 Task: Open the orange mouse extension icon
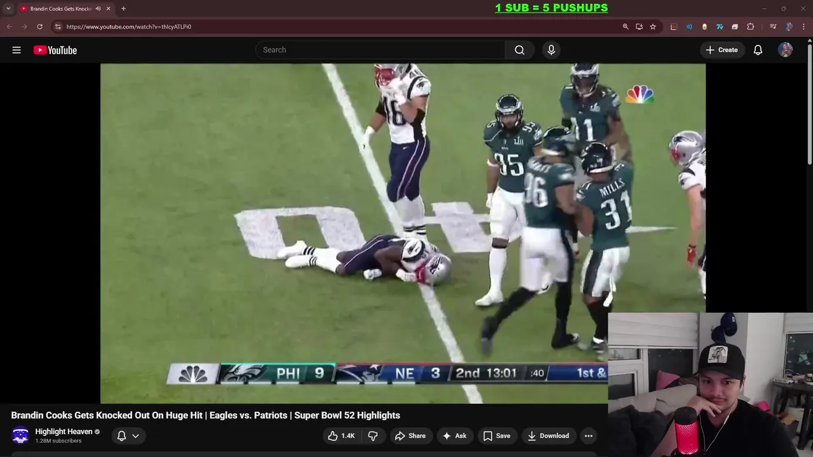pos(704,27)
